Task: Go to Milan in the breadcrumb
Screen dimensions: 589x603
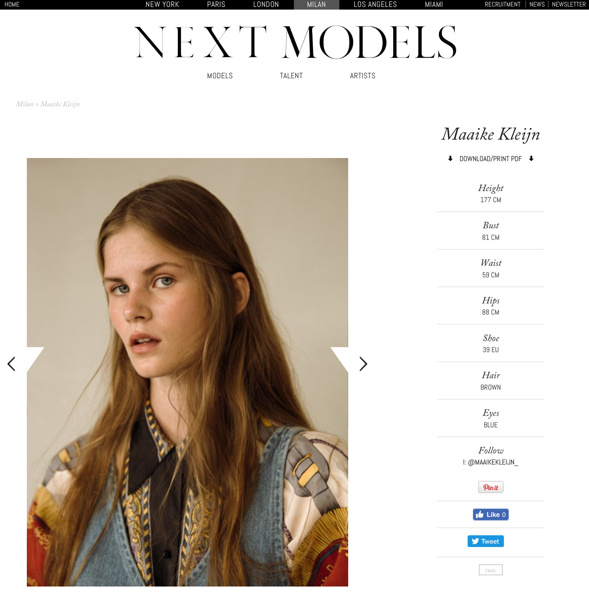Action: point(25,104)
